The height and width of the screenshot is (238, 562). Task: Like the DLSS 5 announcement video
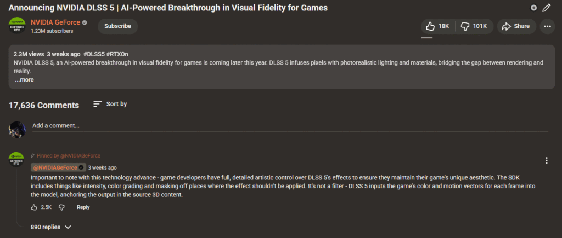click(x=437, y=26)
